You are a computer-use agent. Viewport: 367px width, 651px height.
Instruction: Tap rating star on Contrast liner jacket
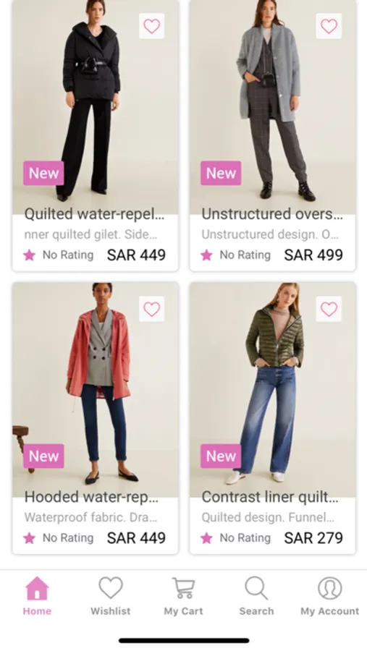tap(206, 538)
